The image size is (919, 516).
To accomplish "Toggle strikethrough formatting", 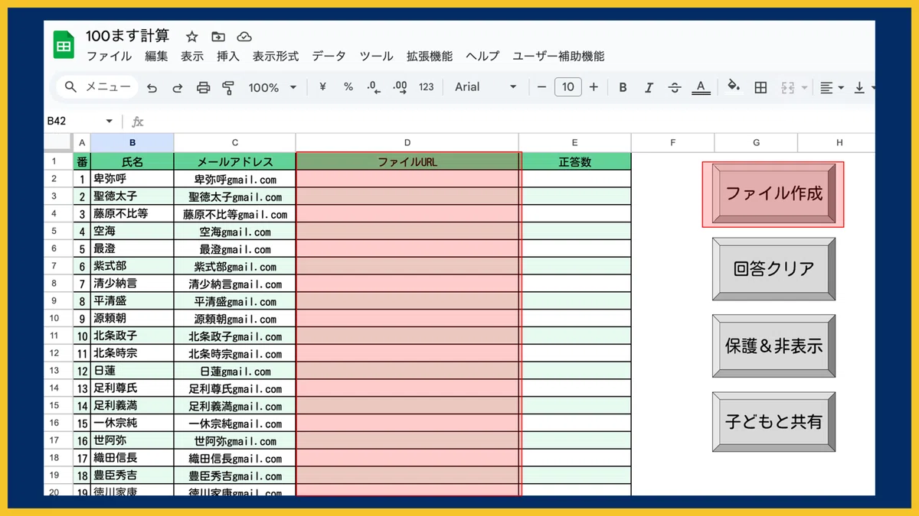I will pyautogui.click(x=675, y=87).
